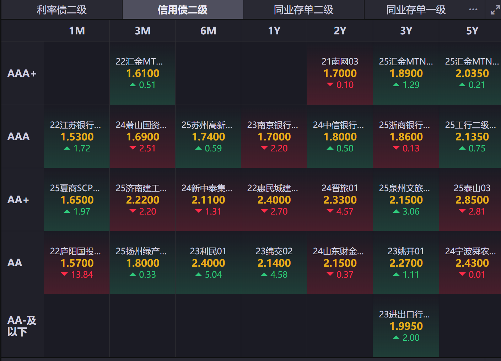Image resolution: width=501 pixels, height=361 pixels.
Task: Click the 23利民01 bond cell
Action: tap(208, 263)
